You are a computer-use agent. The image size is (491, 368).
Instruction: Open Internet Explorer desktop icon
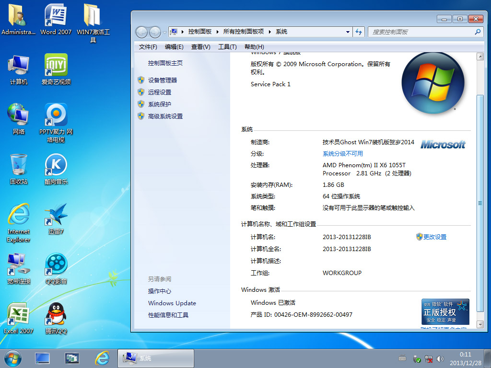point(19,223)
